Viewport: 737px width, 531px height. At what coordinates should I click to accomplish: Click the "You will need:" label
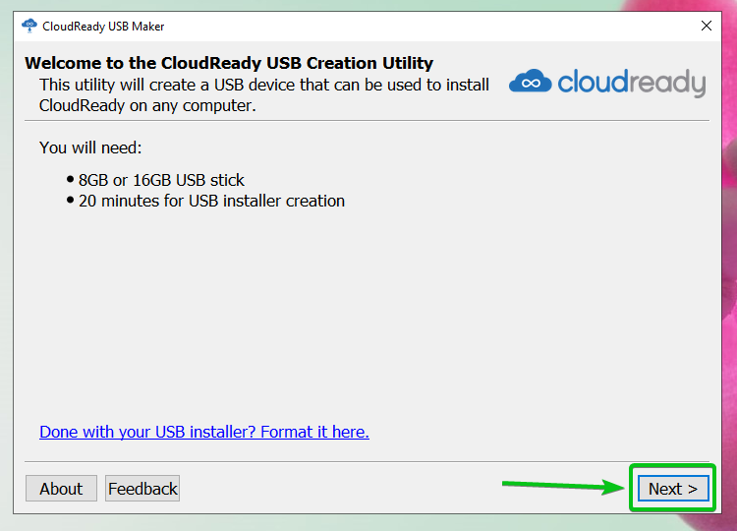point(90,147)
